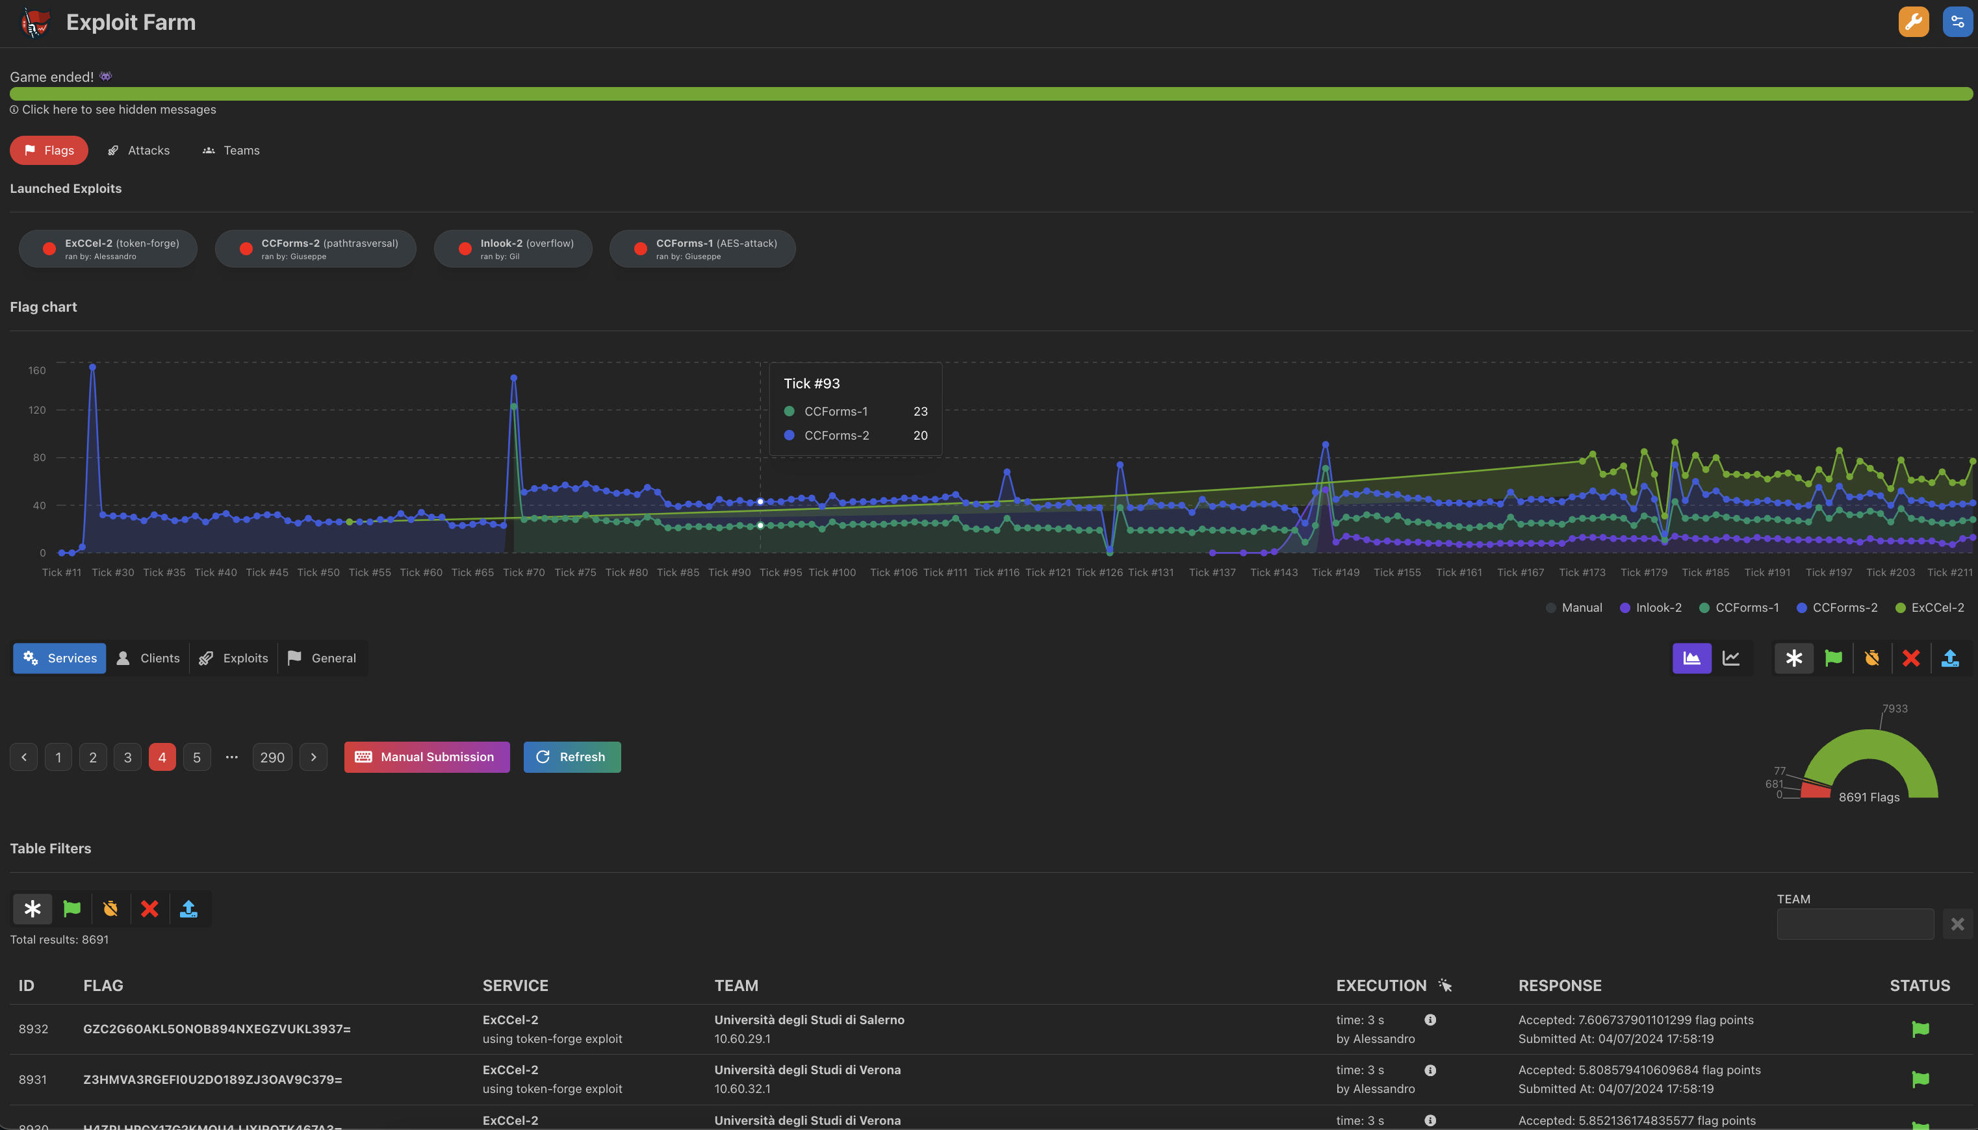Select the upload filter icon under Table Filters
1978x1130 pixels.
tap(188, 908)
